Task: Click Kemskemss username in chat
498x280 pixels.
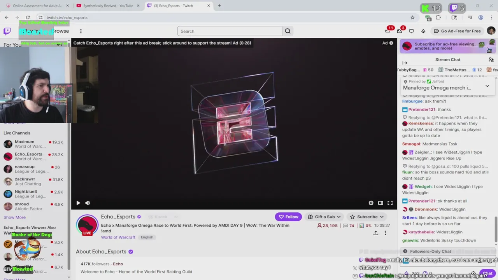Action: coord(421,123)
